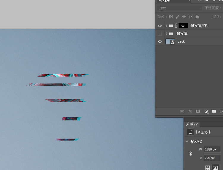Click the lock position move icon
Image resolution: width=223 pixels, height=170 pixels.
pyautogui.click(x=184, y=17)
